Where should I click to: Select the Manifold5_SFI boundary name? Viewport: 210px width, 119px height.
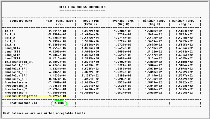pos(16,79)
